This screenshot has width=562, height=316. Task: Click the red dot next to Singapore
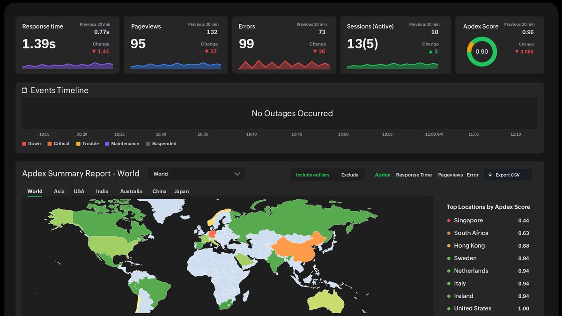[449, 220]
